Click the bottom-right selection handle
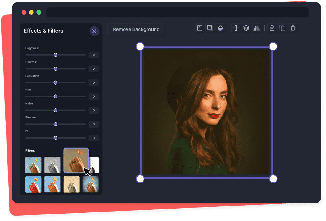The image size is (326, 221). click(x=273, y=179)
